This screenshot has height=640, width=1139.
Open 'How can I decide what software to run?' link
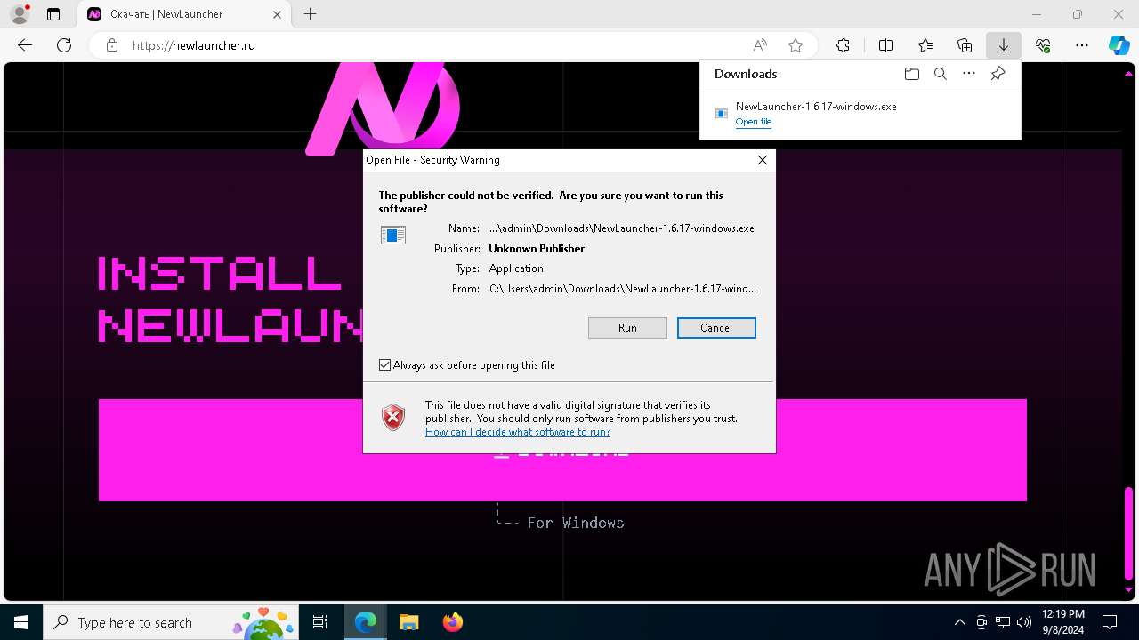(518, 432)
